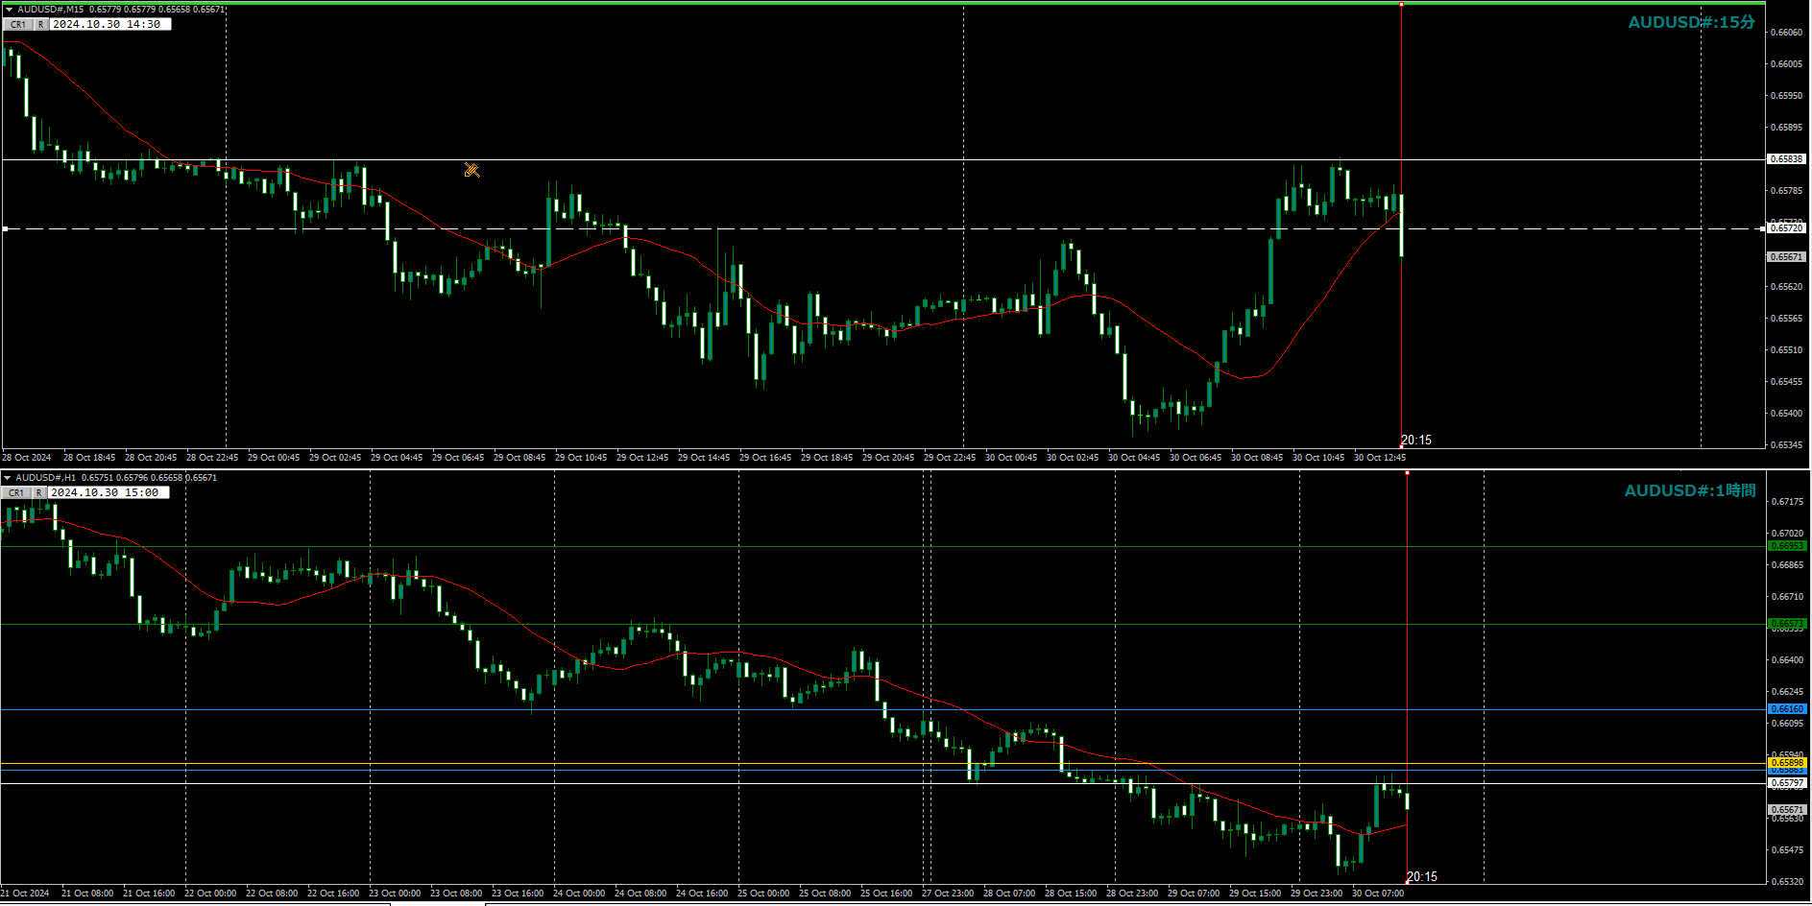
Task: Select the orange pencil marker on M15 chart
Action: (471, 170)
